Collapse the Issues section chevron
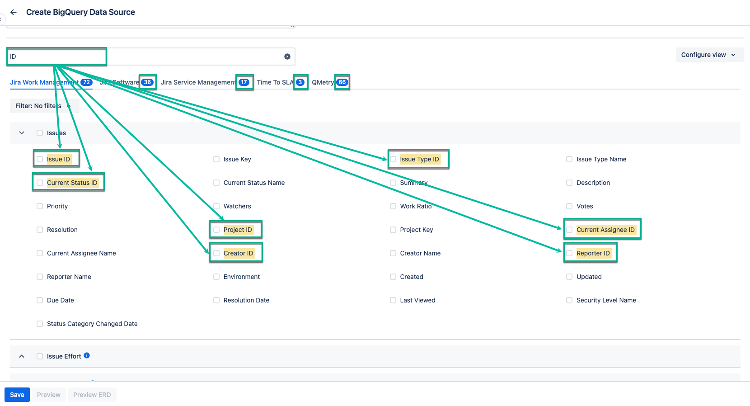The height and width of the screenshot is (406, 750). click(22, 133)
